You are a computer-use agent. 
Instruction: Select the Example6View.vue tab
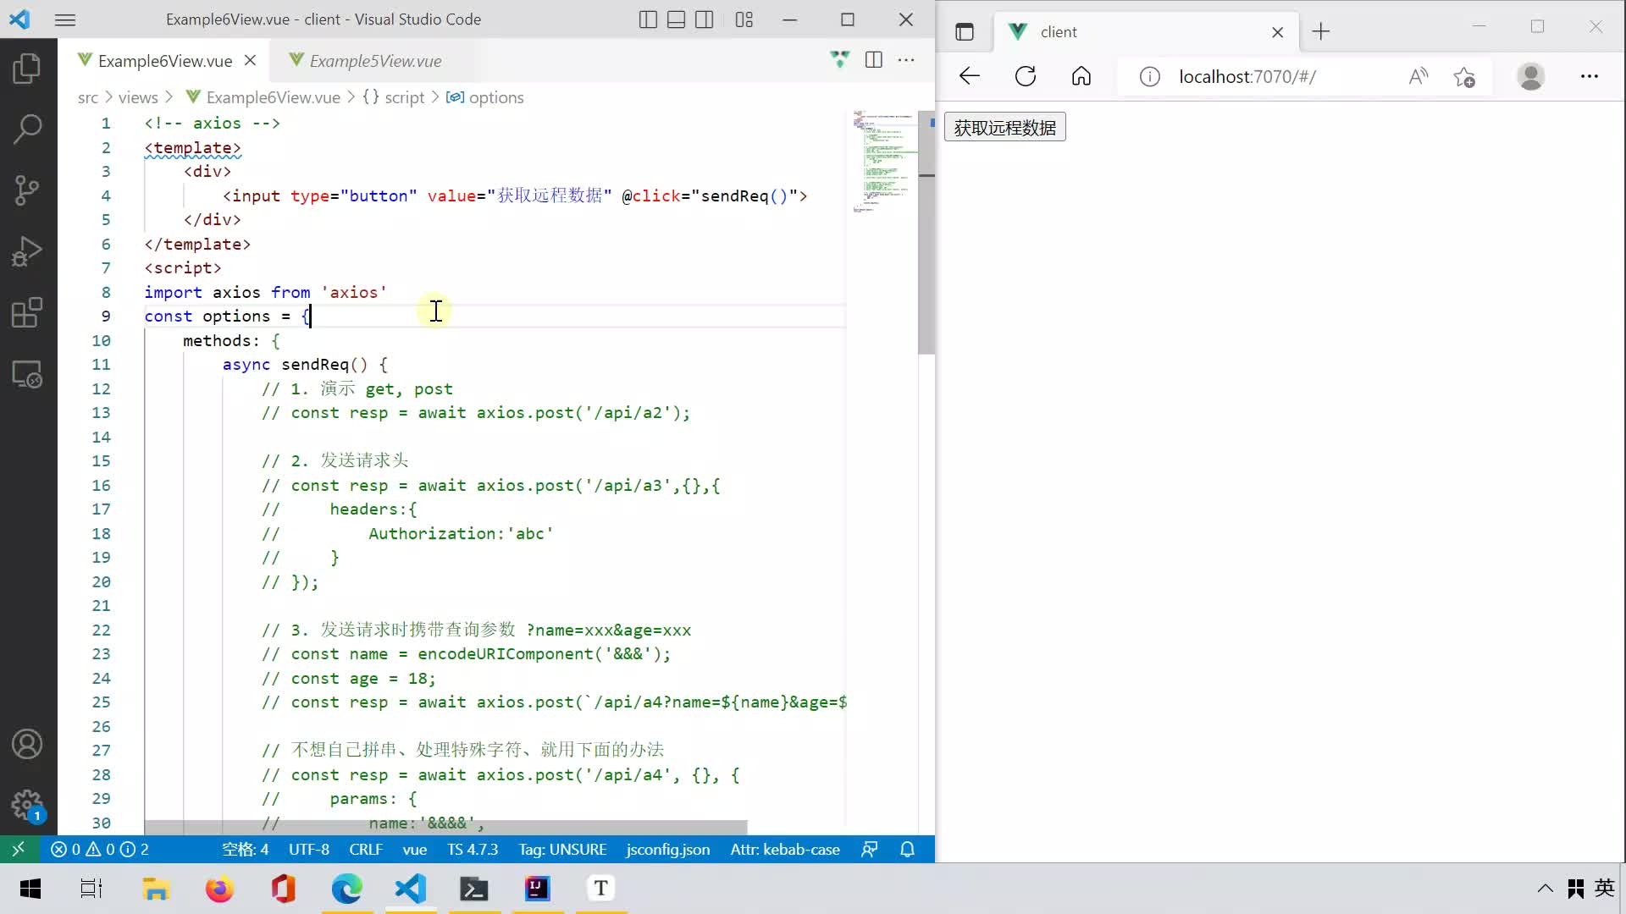click(x=165, y=60)
